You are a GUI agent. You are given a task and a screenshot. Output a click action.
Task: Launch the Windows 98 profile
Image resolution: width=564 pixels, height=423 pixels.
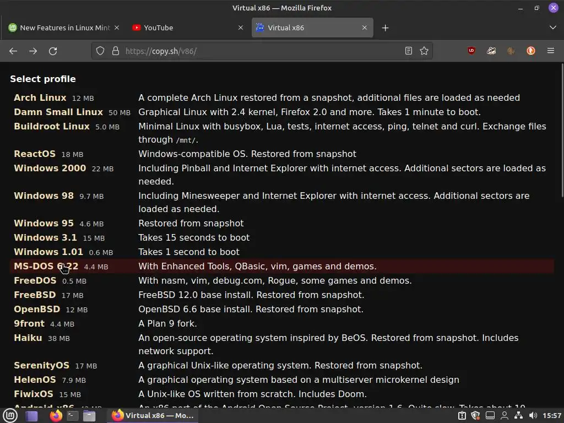[44, 196]
